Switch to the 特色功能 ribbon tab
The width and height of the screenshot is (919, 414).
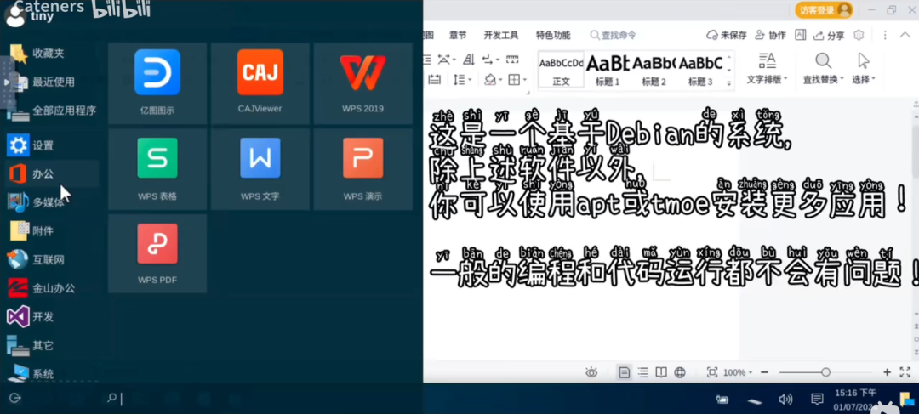553,35
